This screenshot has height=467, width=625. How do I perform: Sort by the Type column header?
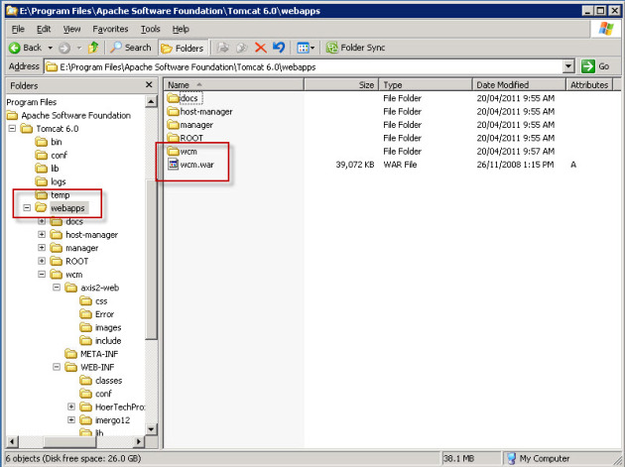tap(426, 85)
